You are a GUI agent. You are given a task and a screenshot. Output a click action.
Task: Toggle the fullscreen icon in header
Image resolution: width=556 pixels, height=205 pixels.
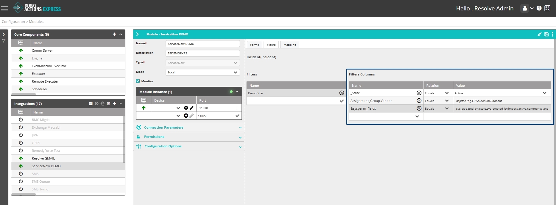pos(547,8)
